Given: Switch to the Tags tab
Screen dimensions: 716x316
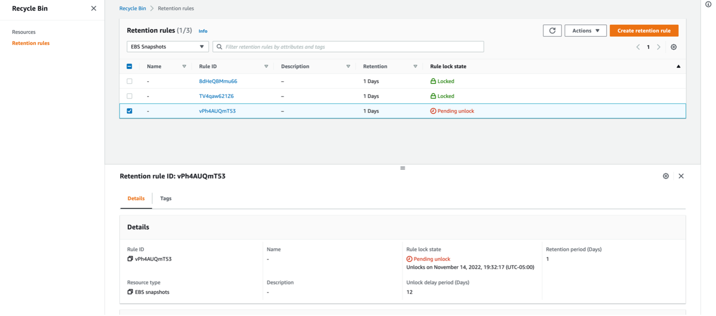Looking at the screenshot, I should (166, 198).
